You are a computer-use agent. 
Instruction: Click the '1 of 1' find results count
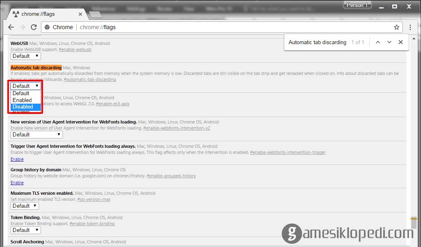click(358, 43)
